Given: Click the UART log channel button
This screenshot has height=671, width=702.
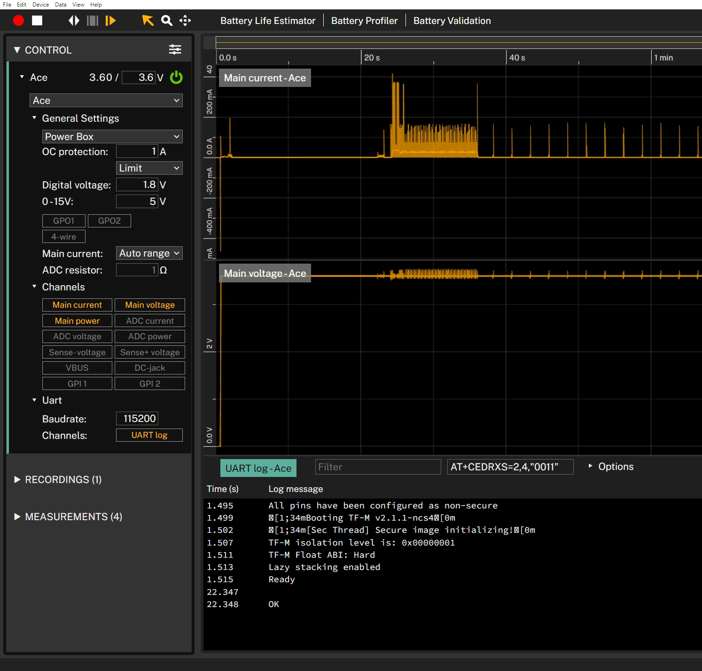Looking at the screenshot, I should (149, 435).
